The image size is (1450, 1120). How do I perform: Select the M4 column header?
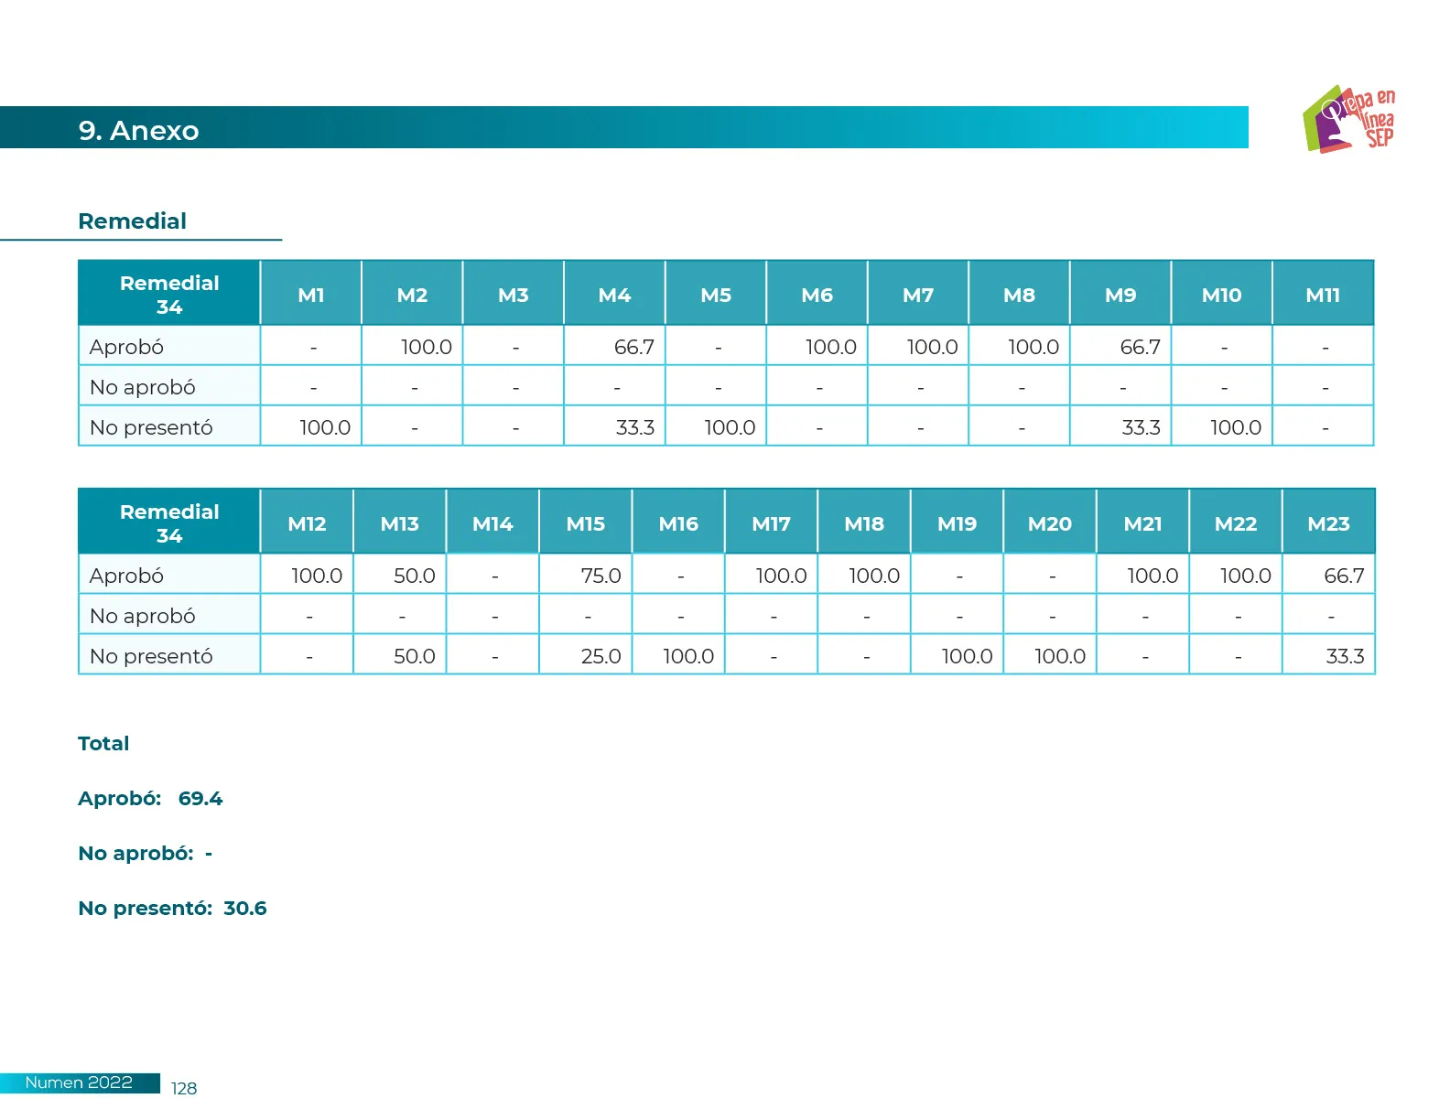614,295
